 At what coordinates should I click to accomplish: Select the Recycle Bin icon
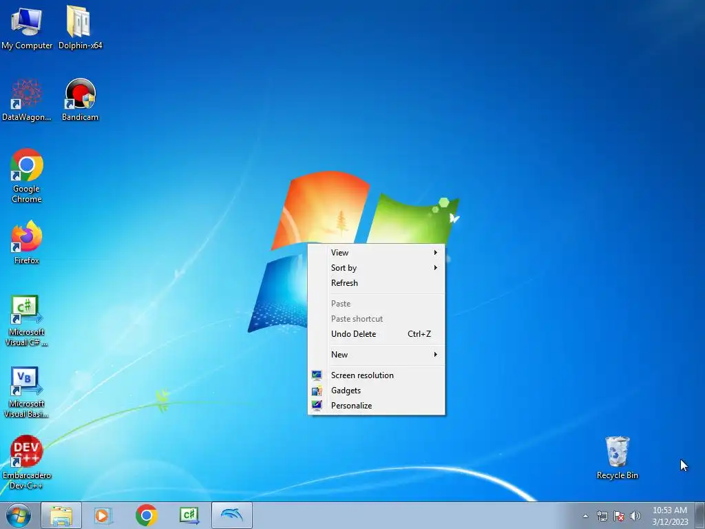point(618,457)
